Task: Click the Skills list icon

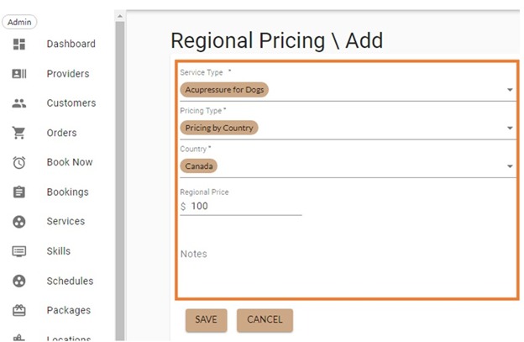Action: click(19, 251)
